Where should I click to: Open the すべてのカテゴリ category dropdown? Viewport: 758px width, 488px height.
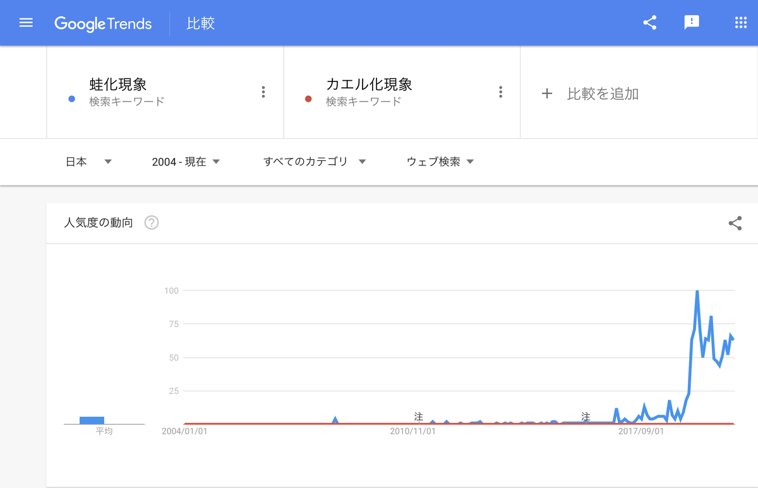(314, 162)
